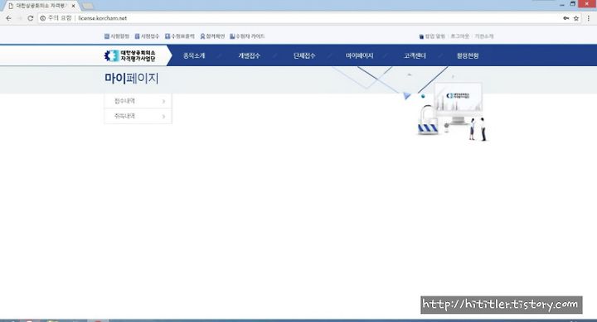Open the 마이페이지 navigation menu
Screen dimensions: 597x322
[x=359, y=55]
